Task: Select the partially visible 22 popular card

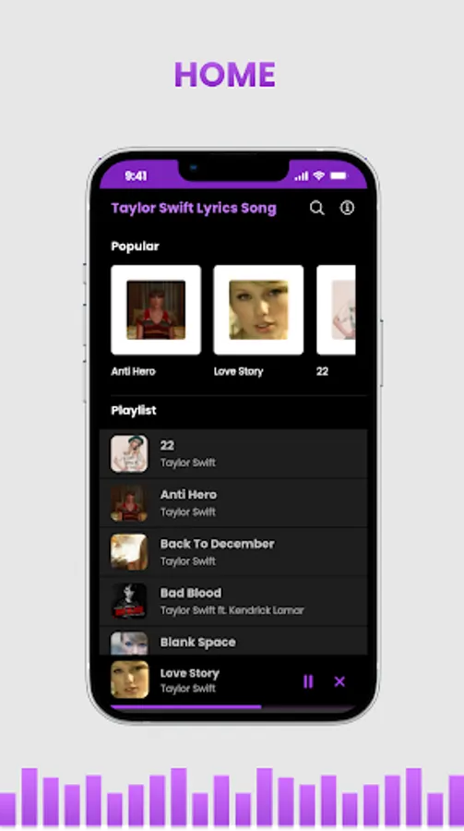Action: [x=336, y=310]
